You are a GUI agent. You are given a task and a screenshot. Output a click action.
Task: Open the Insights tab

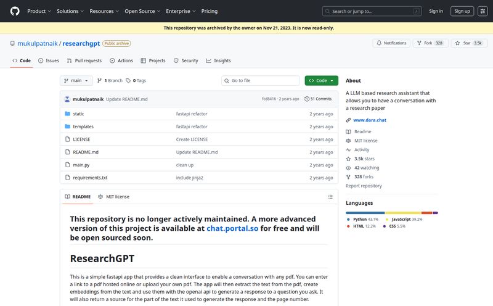click(218, 60)
